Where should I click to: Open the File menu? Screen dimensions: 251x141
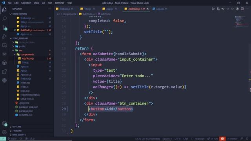click(x=9, y=3)
